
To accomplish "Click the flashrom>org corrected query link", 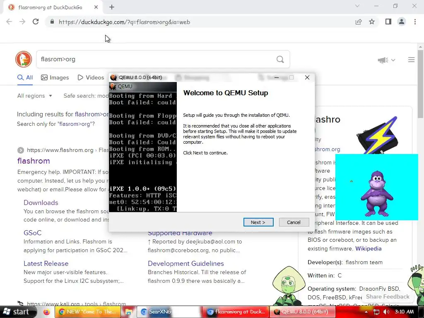I will [92, 114].
